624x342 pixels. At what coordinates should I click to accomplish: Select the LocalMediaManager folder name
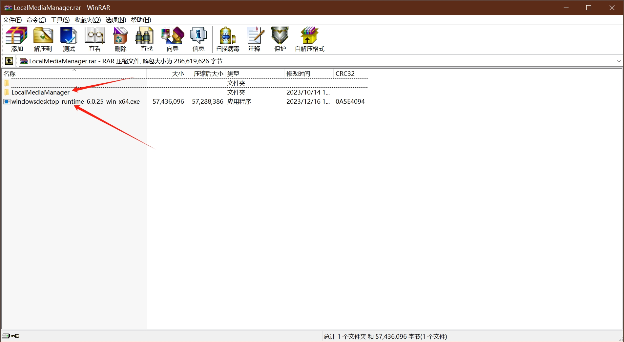[40, 92]
